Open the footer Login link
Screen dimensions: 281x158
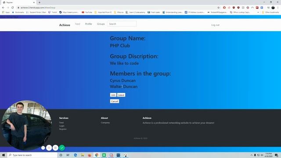click(x=62, y=126)
